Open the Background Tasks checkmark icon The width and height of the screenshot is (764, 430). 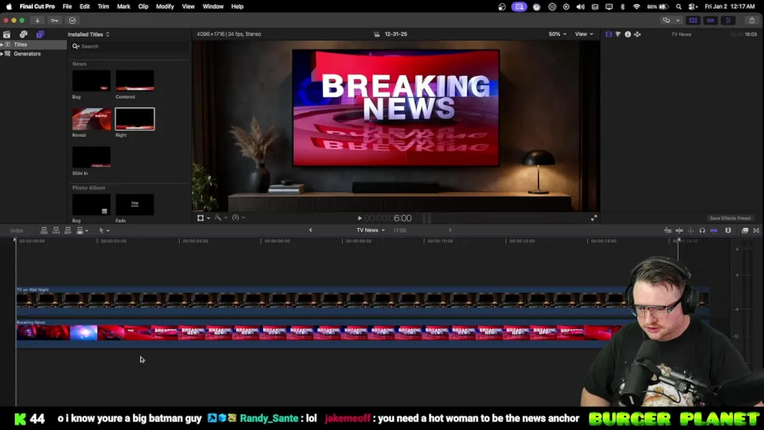click(x=72, y=20)
